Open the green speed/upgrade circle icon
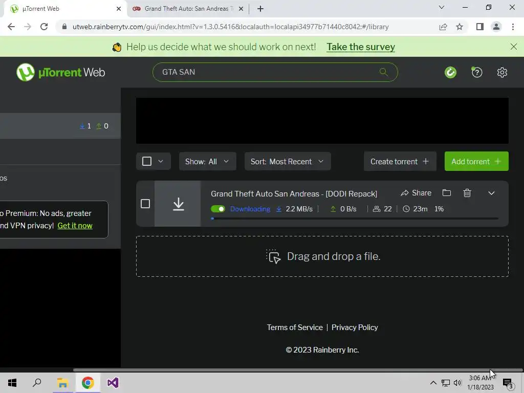The height and width of the screenshot is (393, 524). [450, 72]
